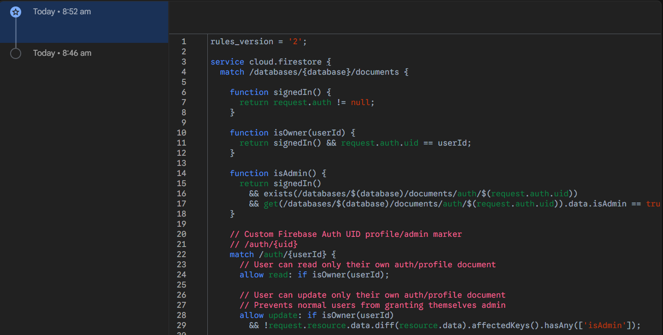This screenshot has width=663, height=335.
Task: Click line number 29 in the gutter
Action: point(182,325)
